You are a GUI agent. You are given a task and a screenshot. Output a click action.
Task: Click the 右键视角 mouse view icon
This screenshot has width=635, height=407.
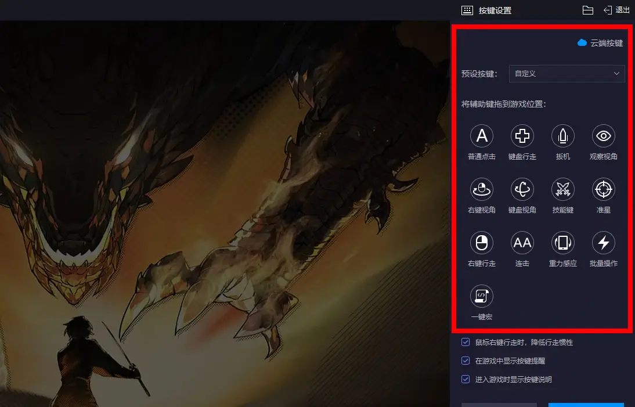[482, 189]
